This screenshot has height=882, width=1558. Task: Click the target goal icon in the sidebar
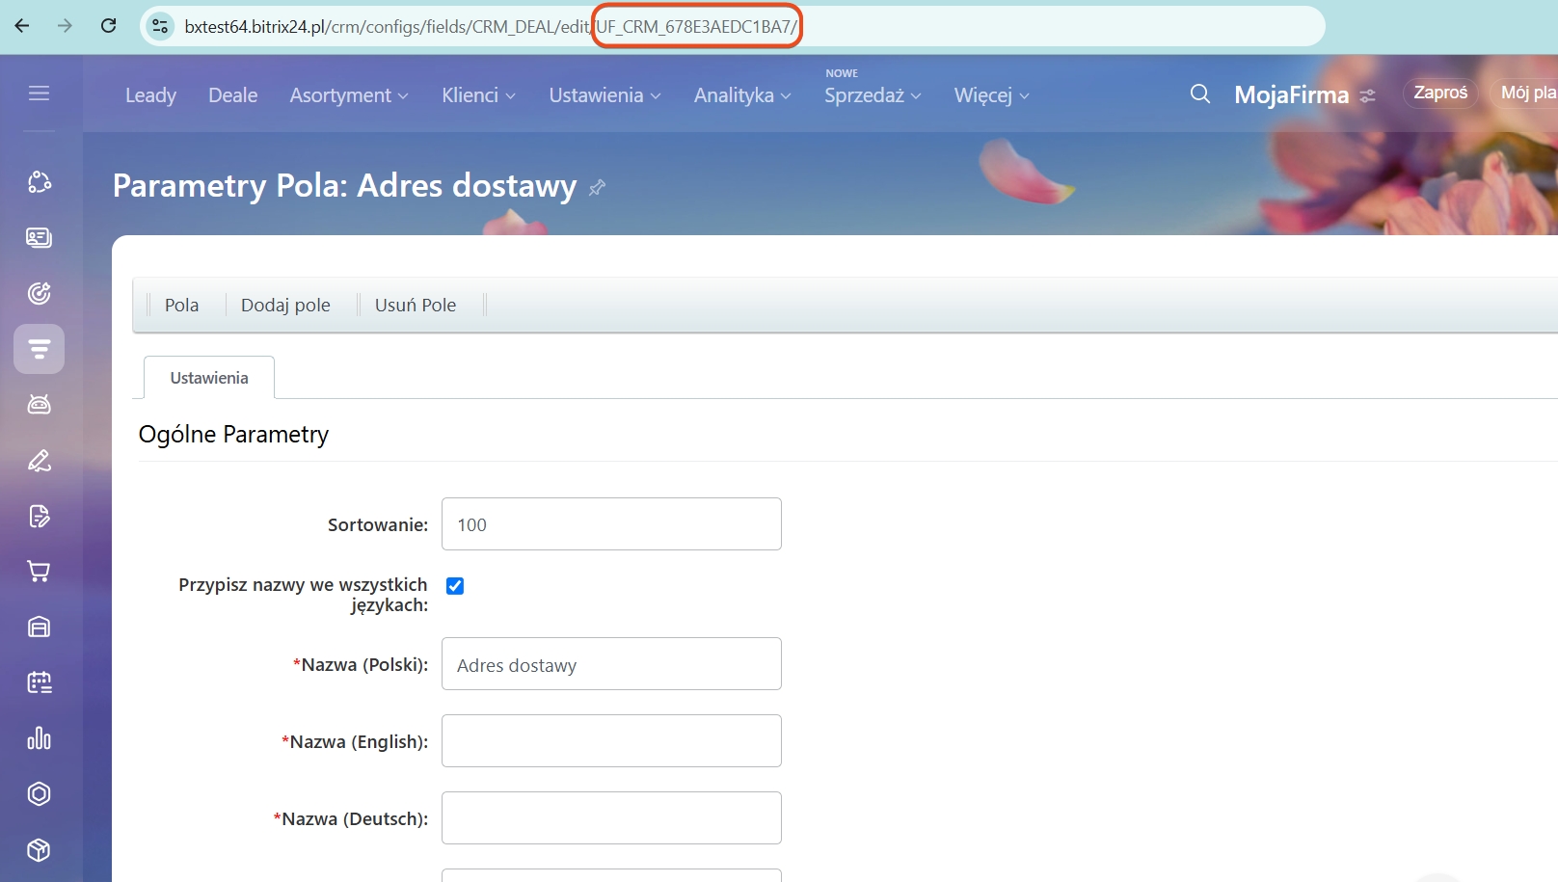click(39, 293)
